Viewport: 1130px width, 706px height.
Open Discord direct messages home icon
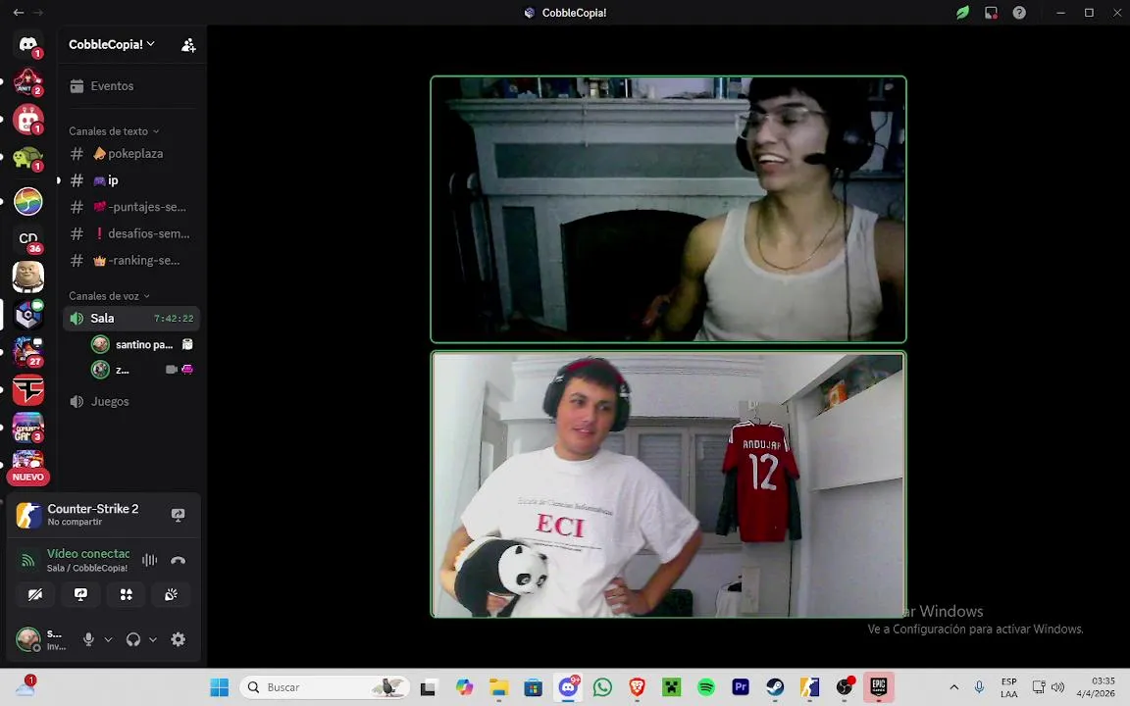click(28, 45)
